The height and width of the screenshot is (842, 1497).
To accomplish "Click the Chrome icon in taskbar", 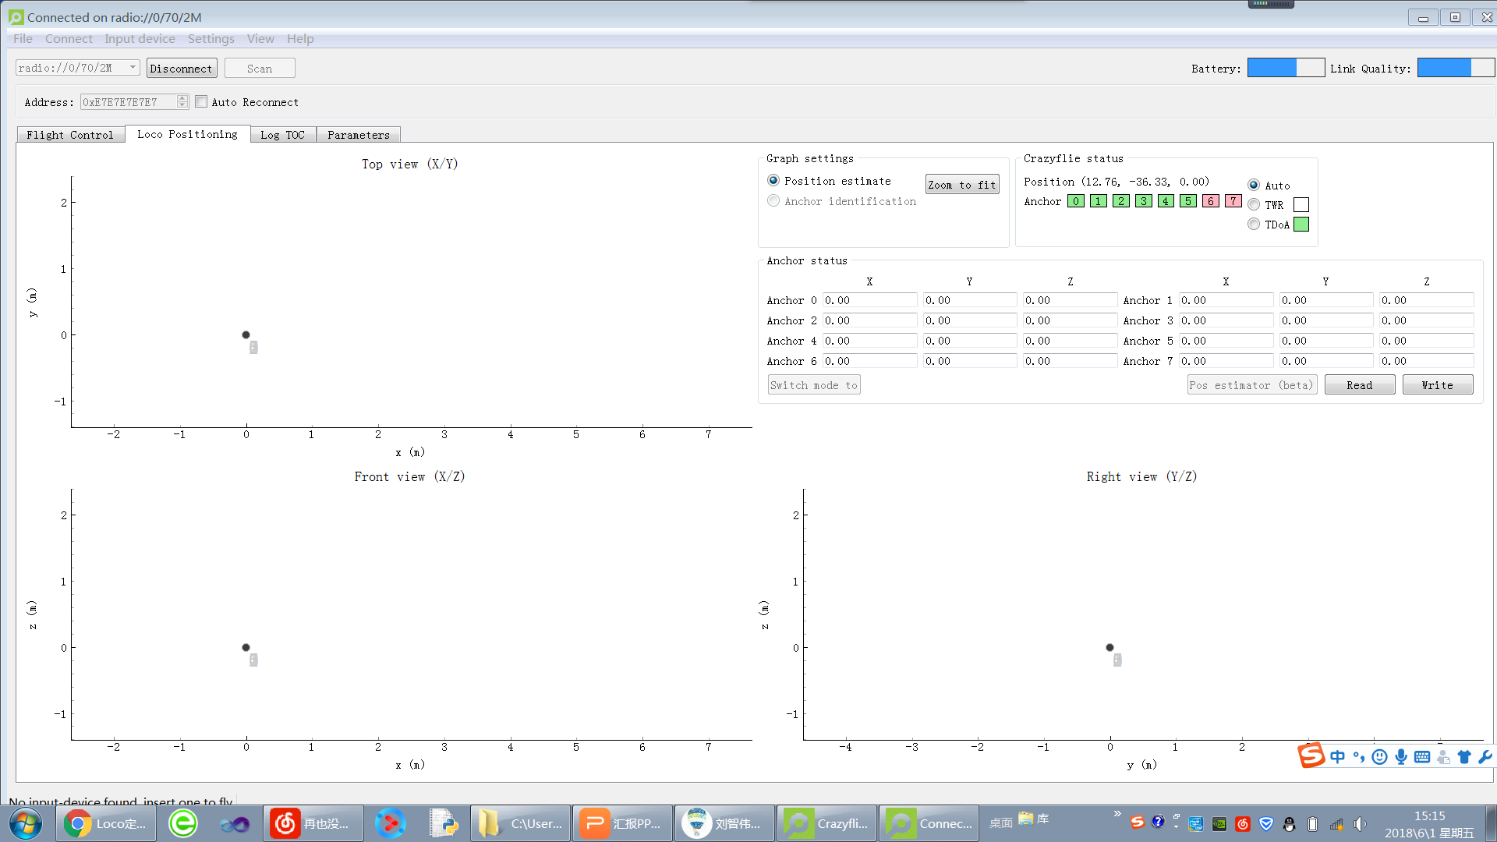I will [x=77, y=823].
